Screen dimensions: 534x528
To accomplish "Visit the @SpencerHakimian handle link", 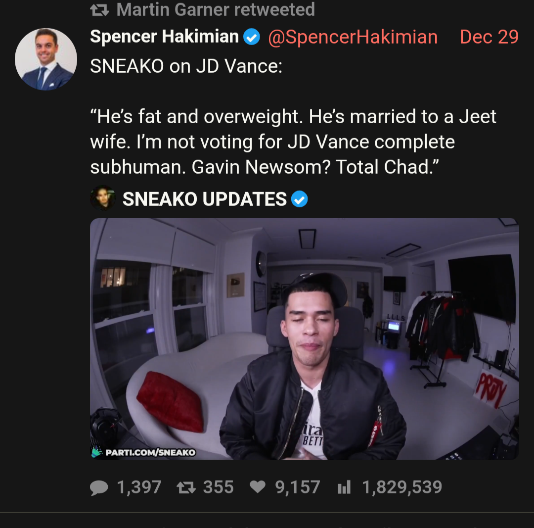I will pyautogui.click(x=353, y=37).
